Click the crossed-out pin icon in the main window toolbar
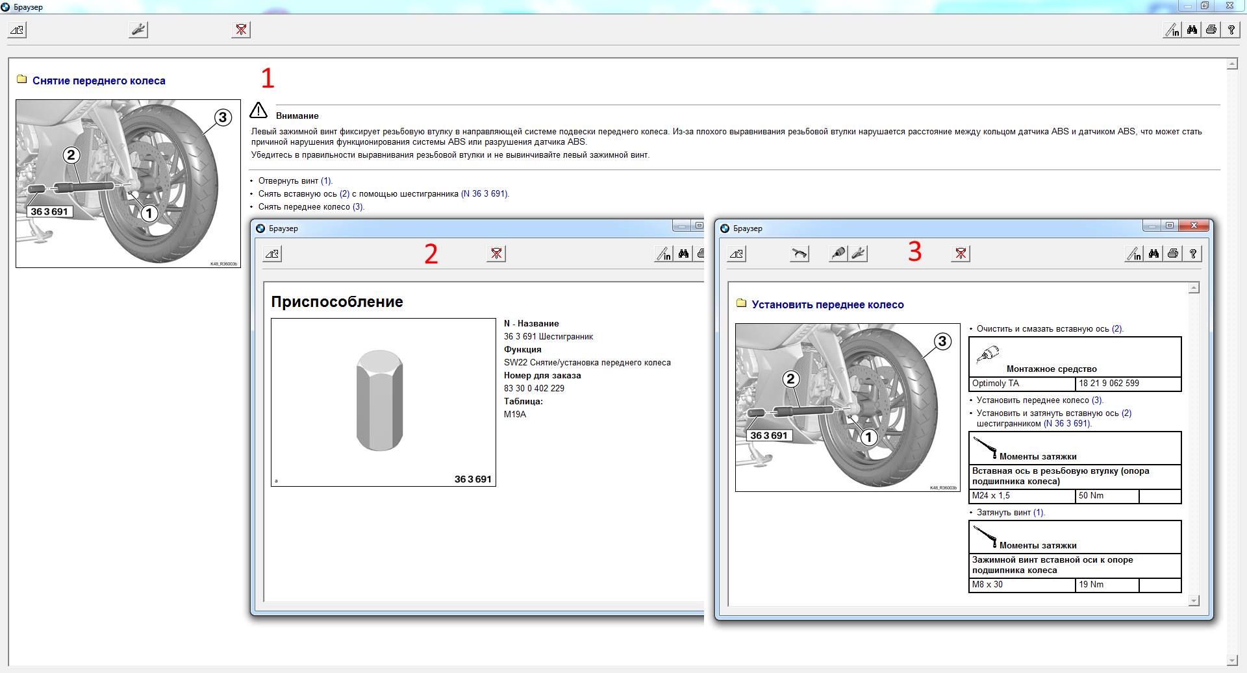Image resolution: width=1247 pixels, height=673 pixels. tap(241, 30)
